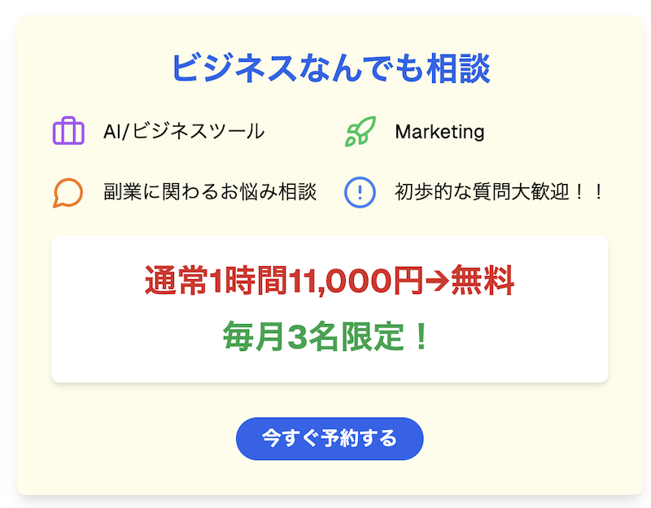Click the purple briefcase icon
Image resolution: width=651 pixels, height=508 pixels.
coord(68,131)
